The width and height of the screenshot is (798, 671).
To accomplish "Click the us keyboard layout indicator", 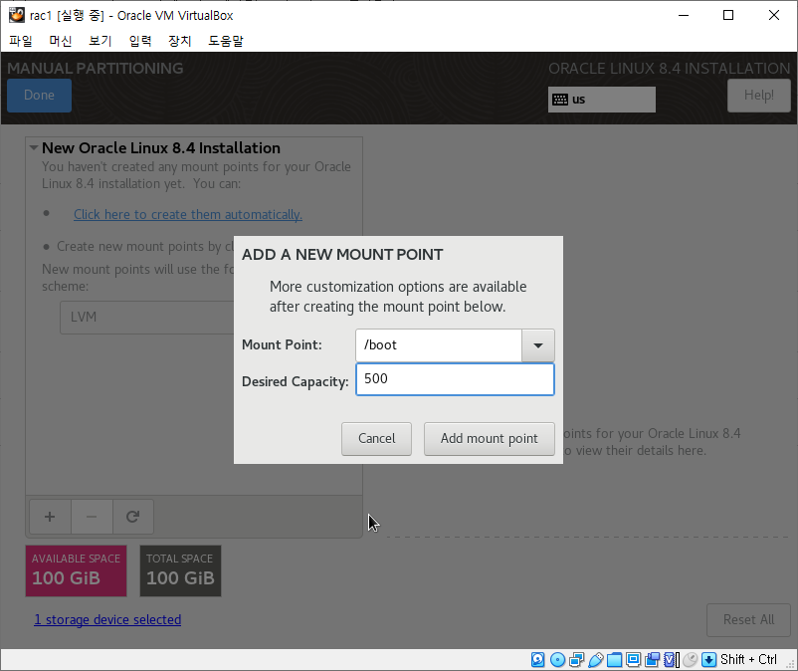I will [602, 100].
